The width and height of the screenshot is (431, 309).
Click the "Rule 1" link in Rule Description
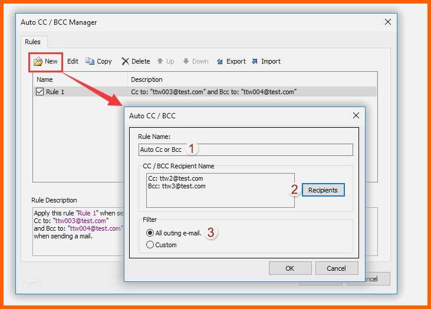coord(87,213)
